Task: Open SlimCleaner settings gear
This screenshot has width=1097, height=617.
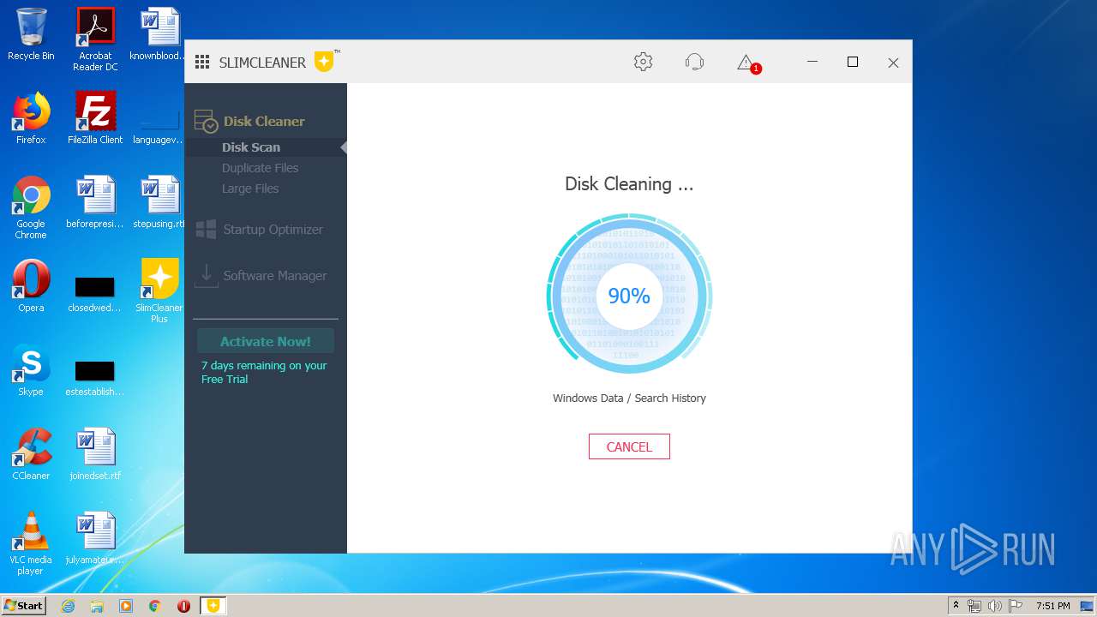Action: click(x=643, y=62)
